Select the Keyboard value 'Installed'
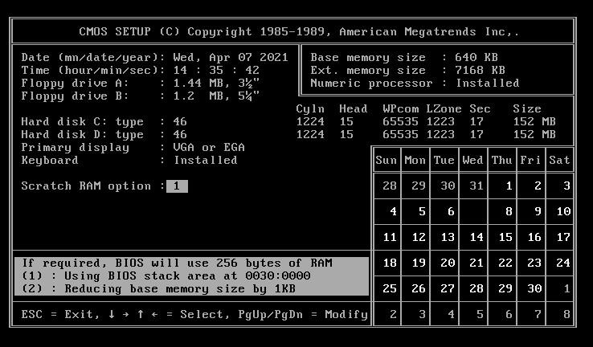Viewport: 593px width, 347px height. coord(206,161)
